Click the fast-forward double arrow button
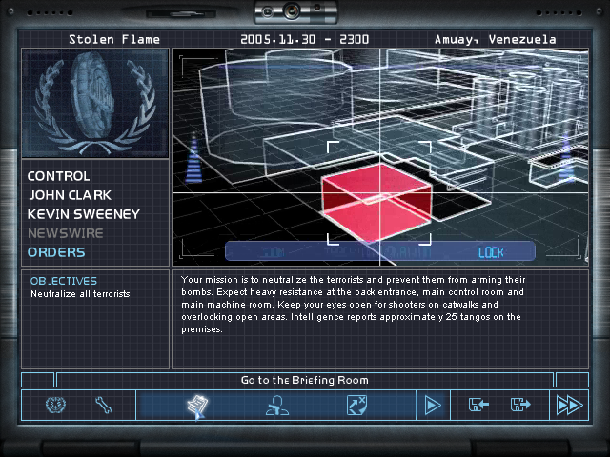This screenshot has width=610, height=457. (570, 406)
